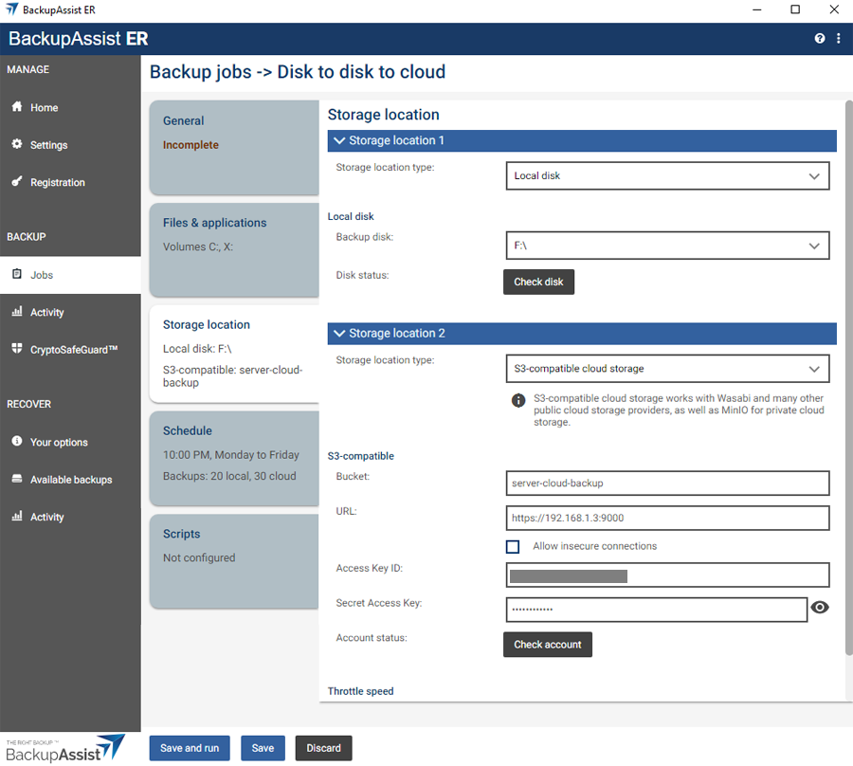Click the S3-compatible info circle icon
This screenshot has width=853, height=766.
pyautogui.click(x=517, y=401)
